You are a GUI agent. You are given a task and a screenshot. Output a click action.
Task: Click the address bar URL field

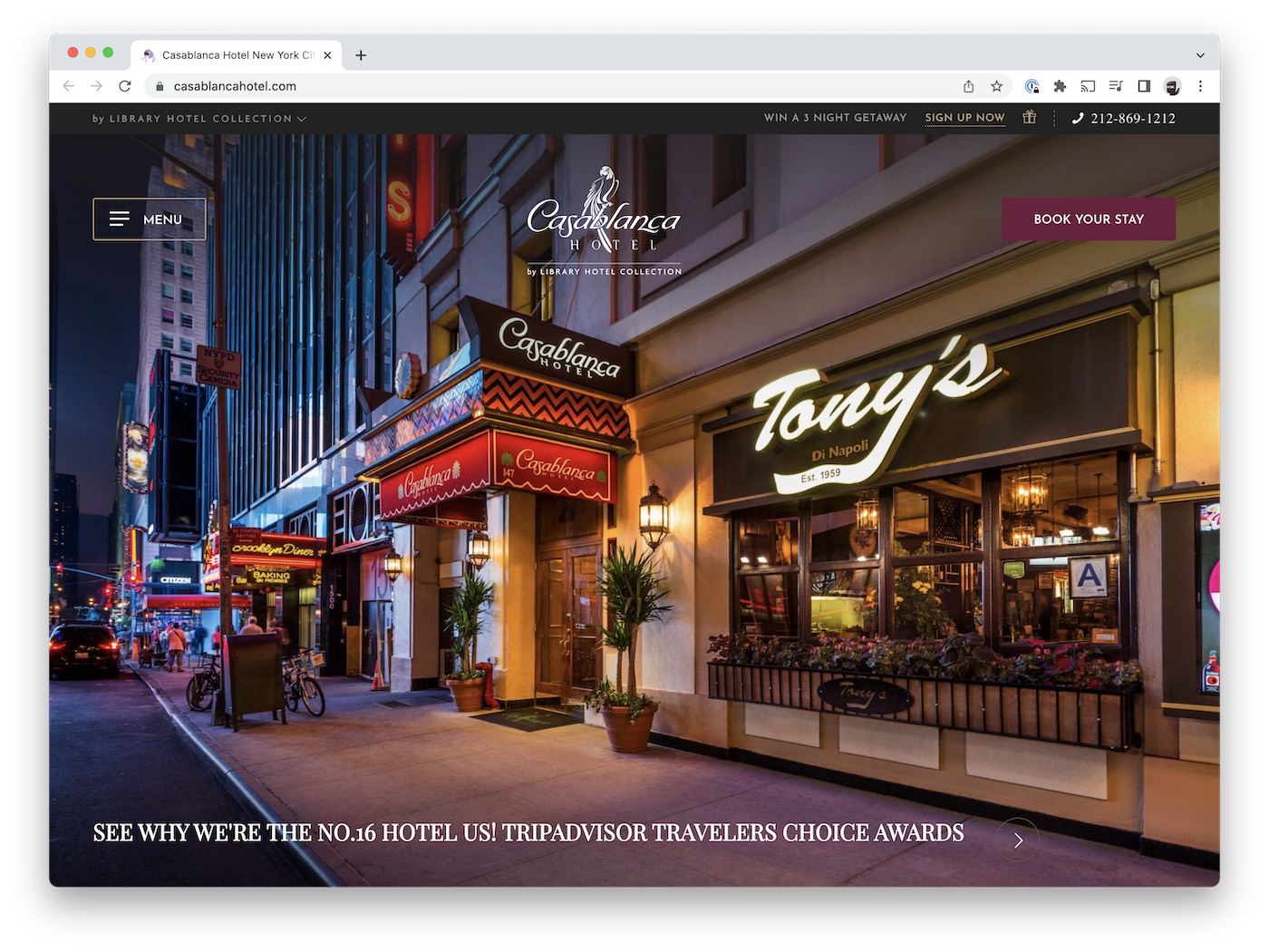pos(544,86)
